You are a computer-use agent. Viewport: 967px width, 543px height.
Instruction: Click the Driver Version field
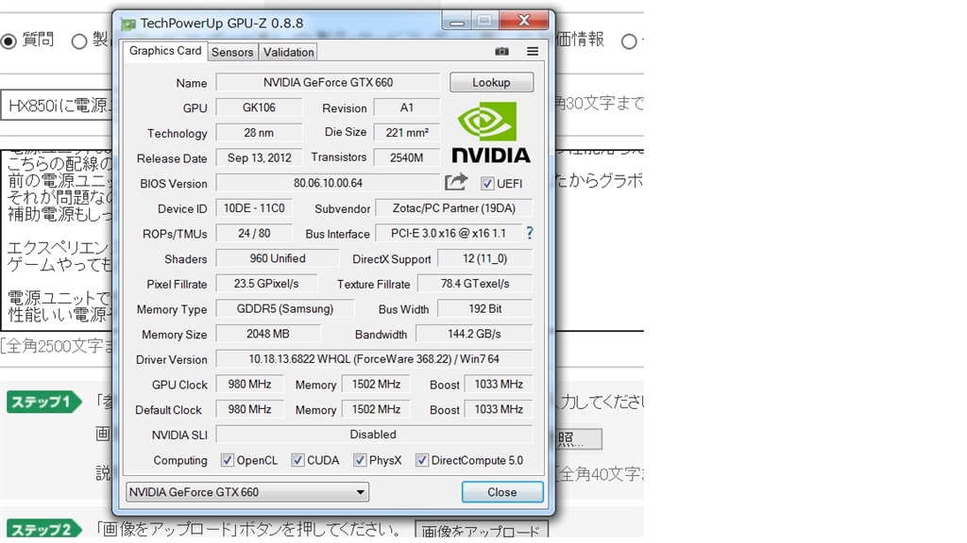coord(374,359)
